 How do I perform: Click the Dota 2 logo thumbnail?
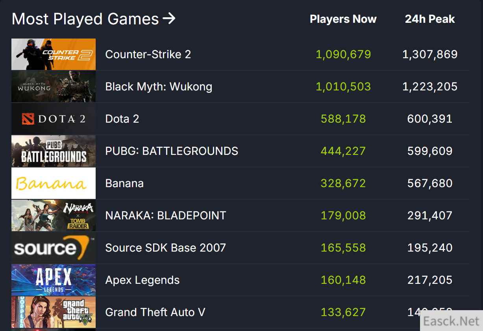(54, 119)
